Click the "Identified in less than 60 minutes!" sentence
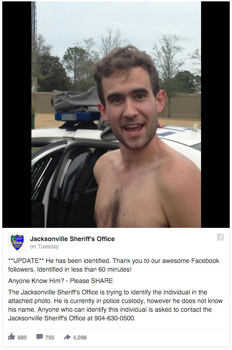 click(x=84, y=269)
